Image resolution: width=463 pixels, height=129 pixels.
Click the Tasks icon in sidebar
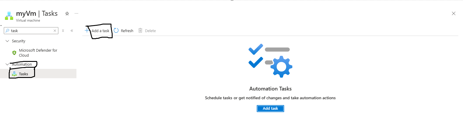pos(14,74)
